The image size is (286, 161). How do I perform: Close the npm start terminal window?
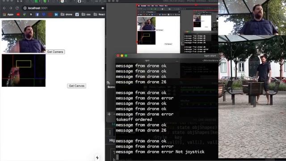pyautogui.click(x=118, y=55)
